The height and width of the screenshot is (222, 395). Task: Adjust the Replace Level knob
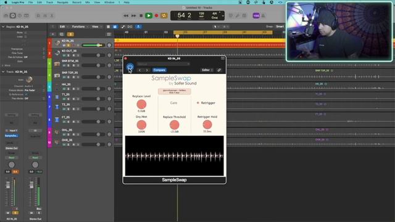coord(141,104)
